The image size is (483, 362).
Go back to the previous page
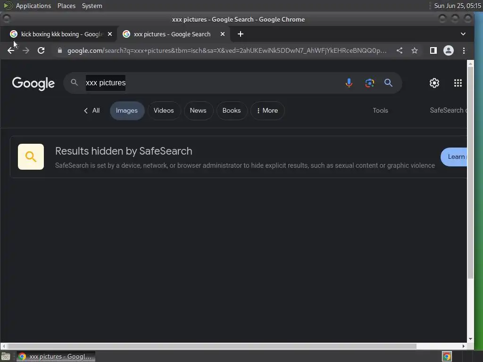point(11,50)
